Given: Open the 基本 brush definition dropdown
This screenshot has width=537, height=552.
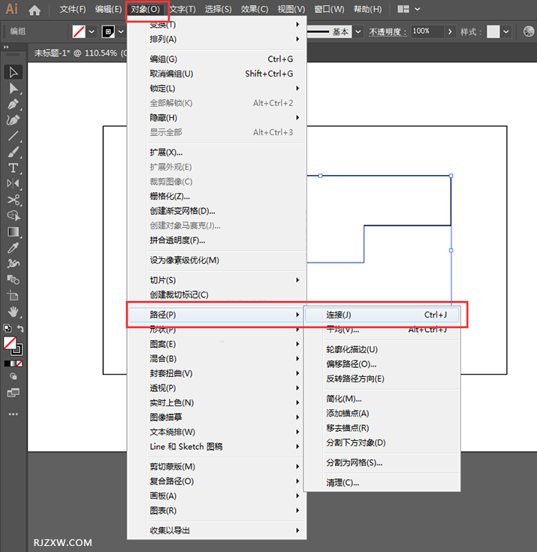Looking at the screenshot, I should click(358, 32).
